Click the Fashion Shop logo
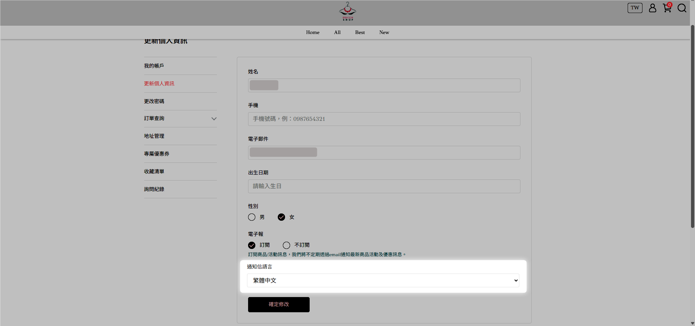The image size is (695, 326). (347, 11)
